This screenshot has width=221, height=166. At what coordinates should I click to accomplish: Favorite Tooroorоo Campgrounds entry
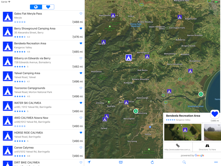click(x=81, y=88)
